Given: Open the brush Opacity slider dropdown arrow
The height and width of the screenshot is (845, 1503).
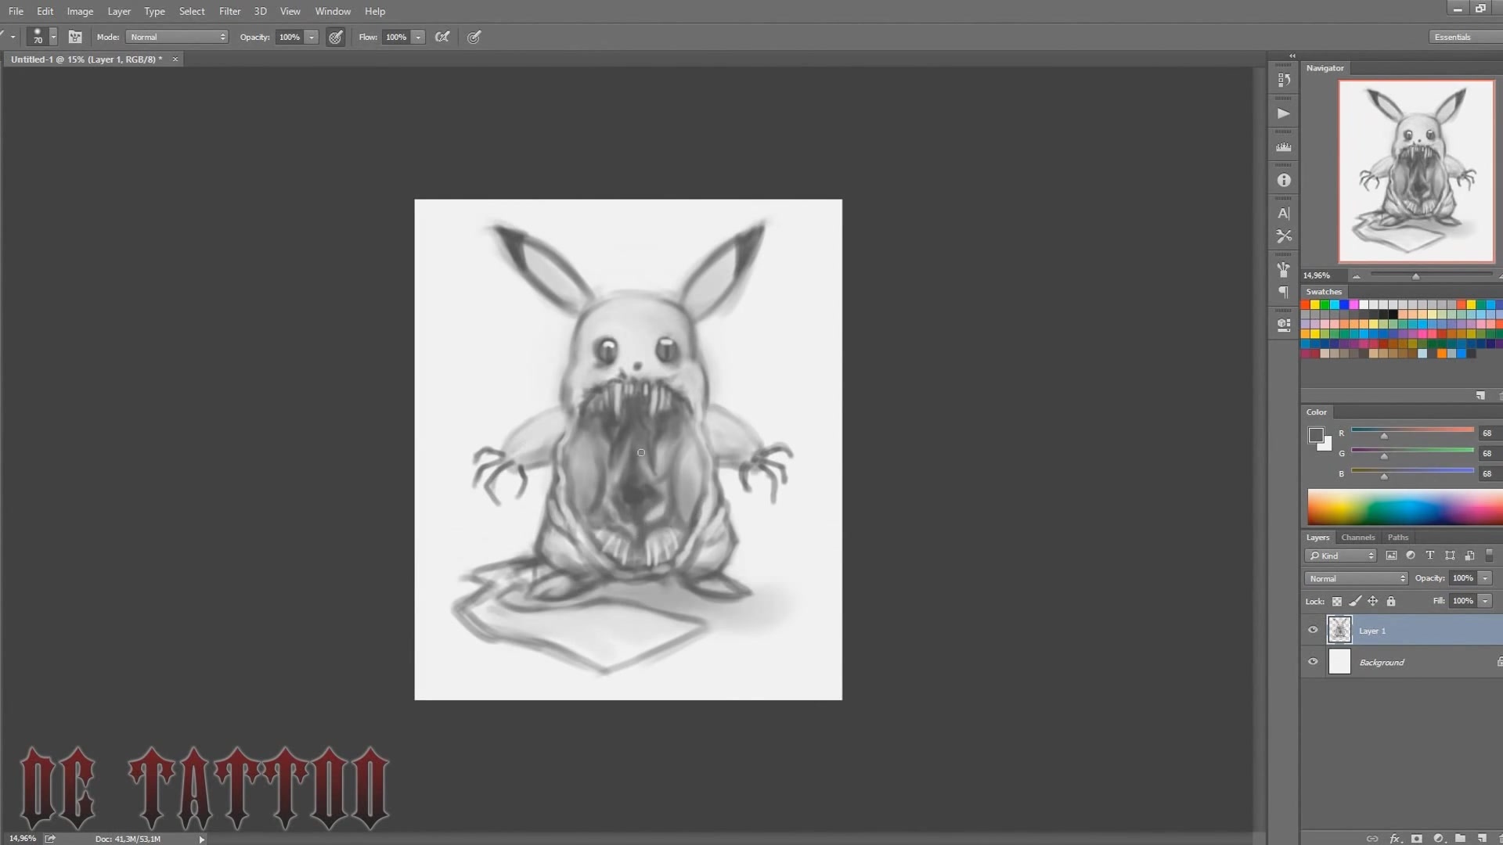Looking at the screenshot, I should click(312, 37).
